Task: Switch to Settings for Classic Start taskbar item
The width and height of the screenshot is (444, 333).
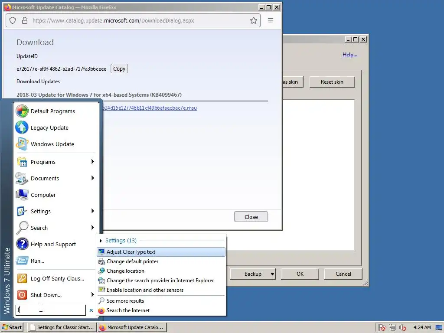Action: coord(62,327)
